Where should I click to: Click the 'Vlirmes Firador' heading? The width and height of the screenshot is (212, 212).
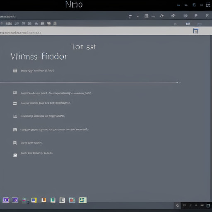point(39,56)
